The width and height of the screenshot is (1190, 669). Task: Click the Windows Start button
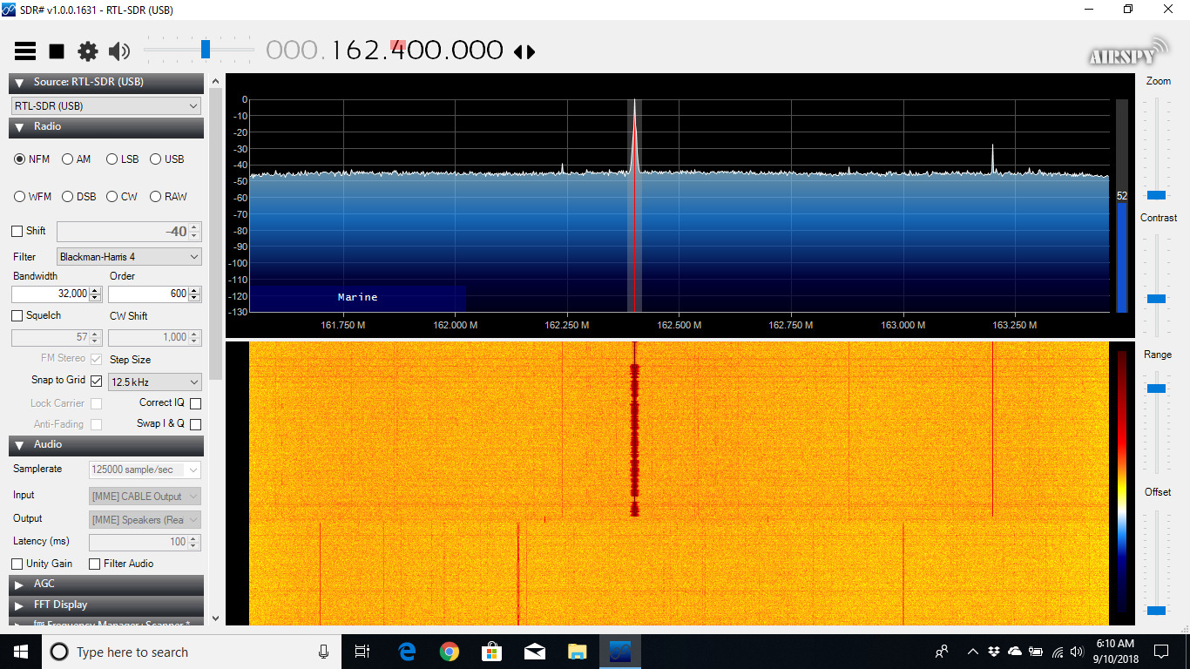pos(21,652)
